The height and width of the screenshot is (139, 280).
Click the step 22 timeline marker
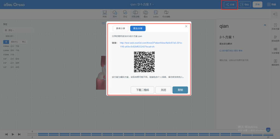(268, 130)
